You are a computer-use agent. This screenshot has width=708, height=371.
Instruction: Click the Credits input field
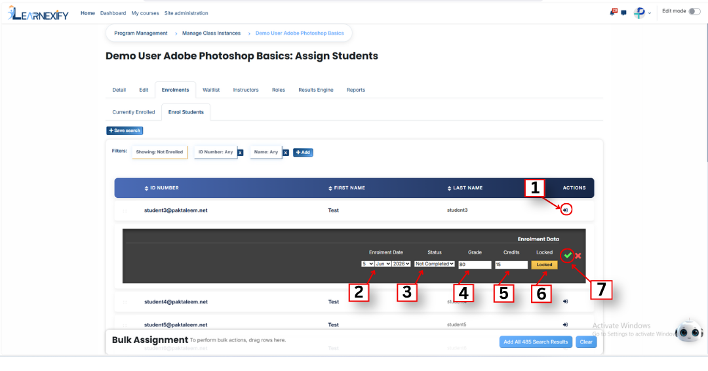coord(511,265)
